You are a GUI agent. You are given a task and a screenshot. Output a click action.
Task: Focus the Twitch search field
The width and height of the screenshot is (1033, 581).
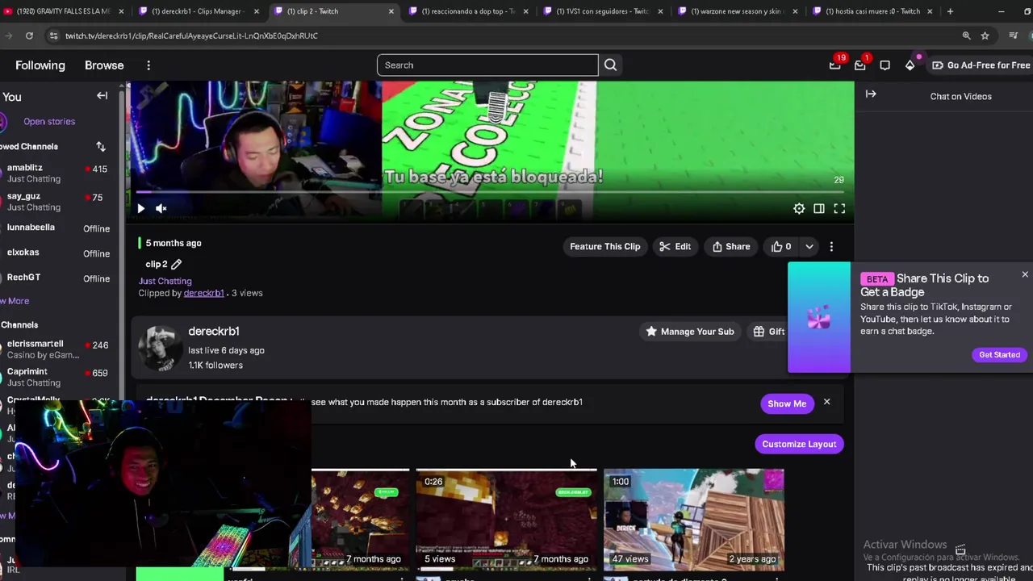[x=487, y=65]
